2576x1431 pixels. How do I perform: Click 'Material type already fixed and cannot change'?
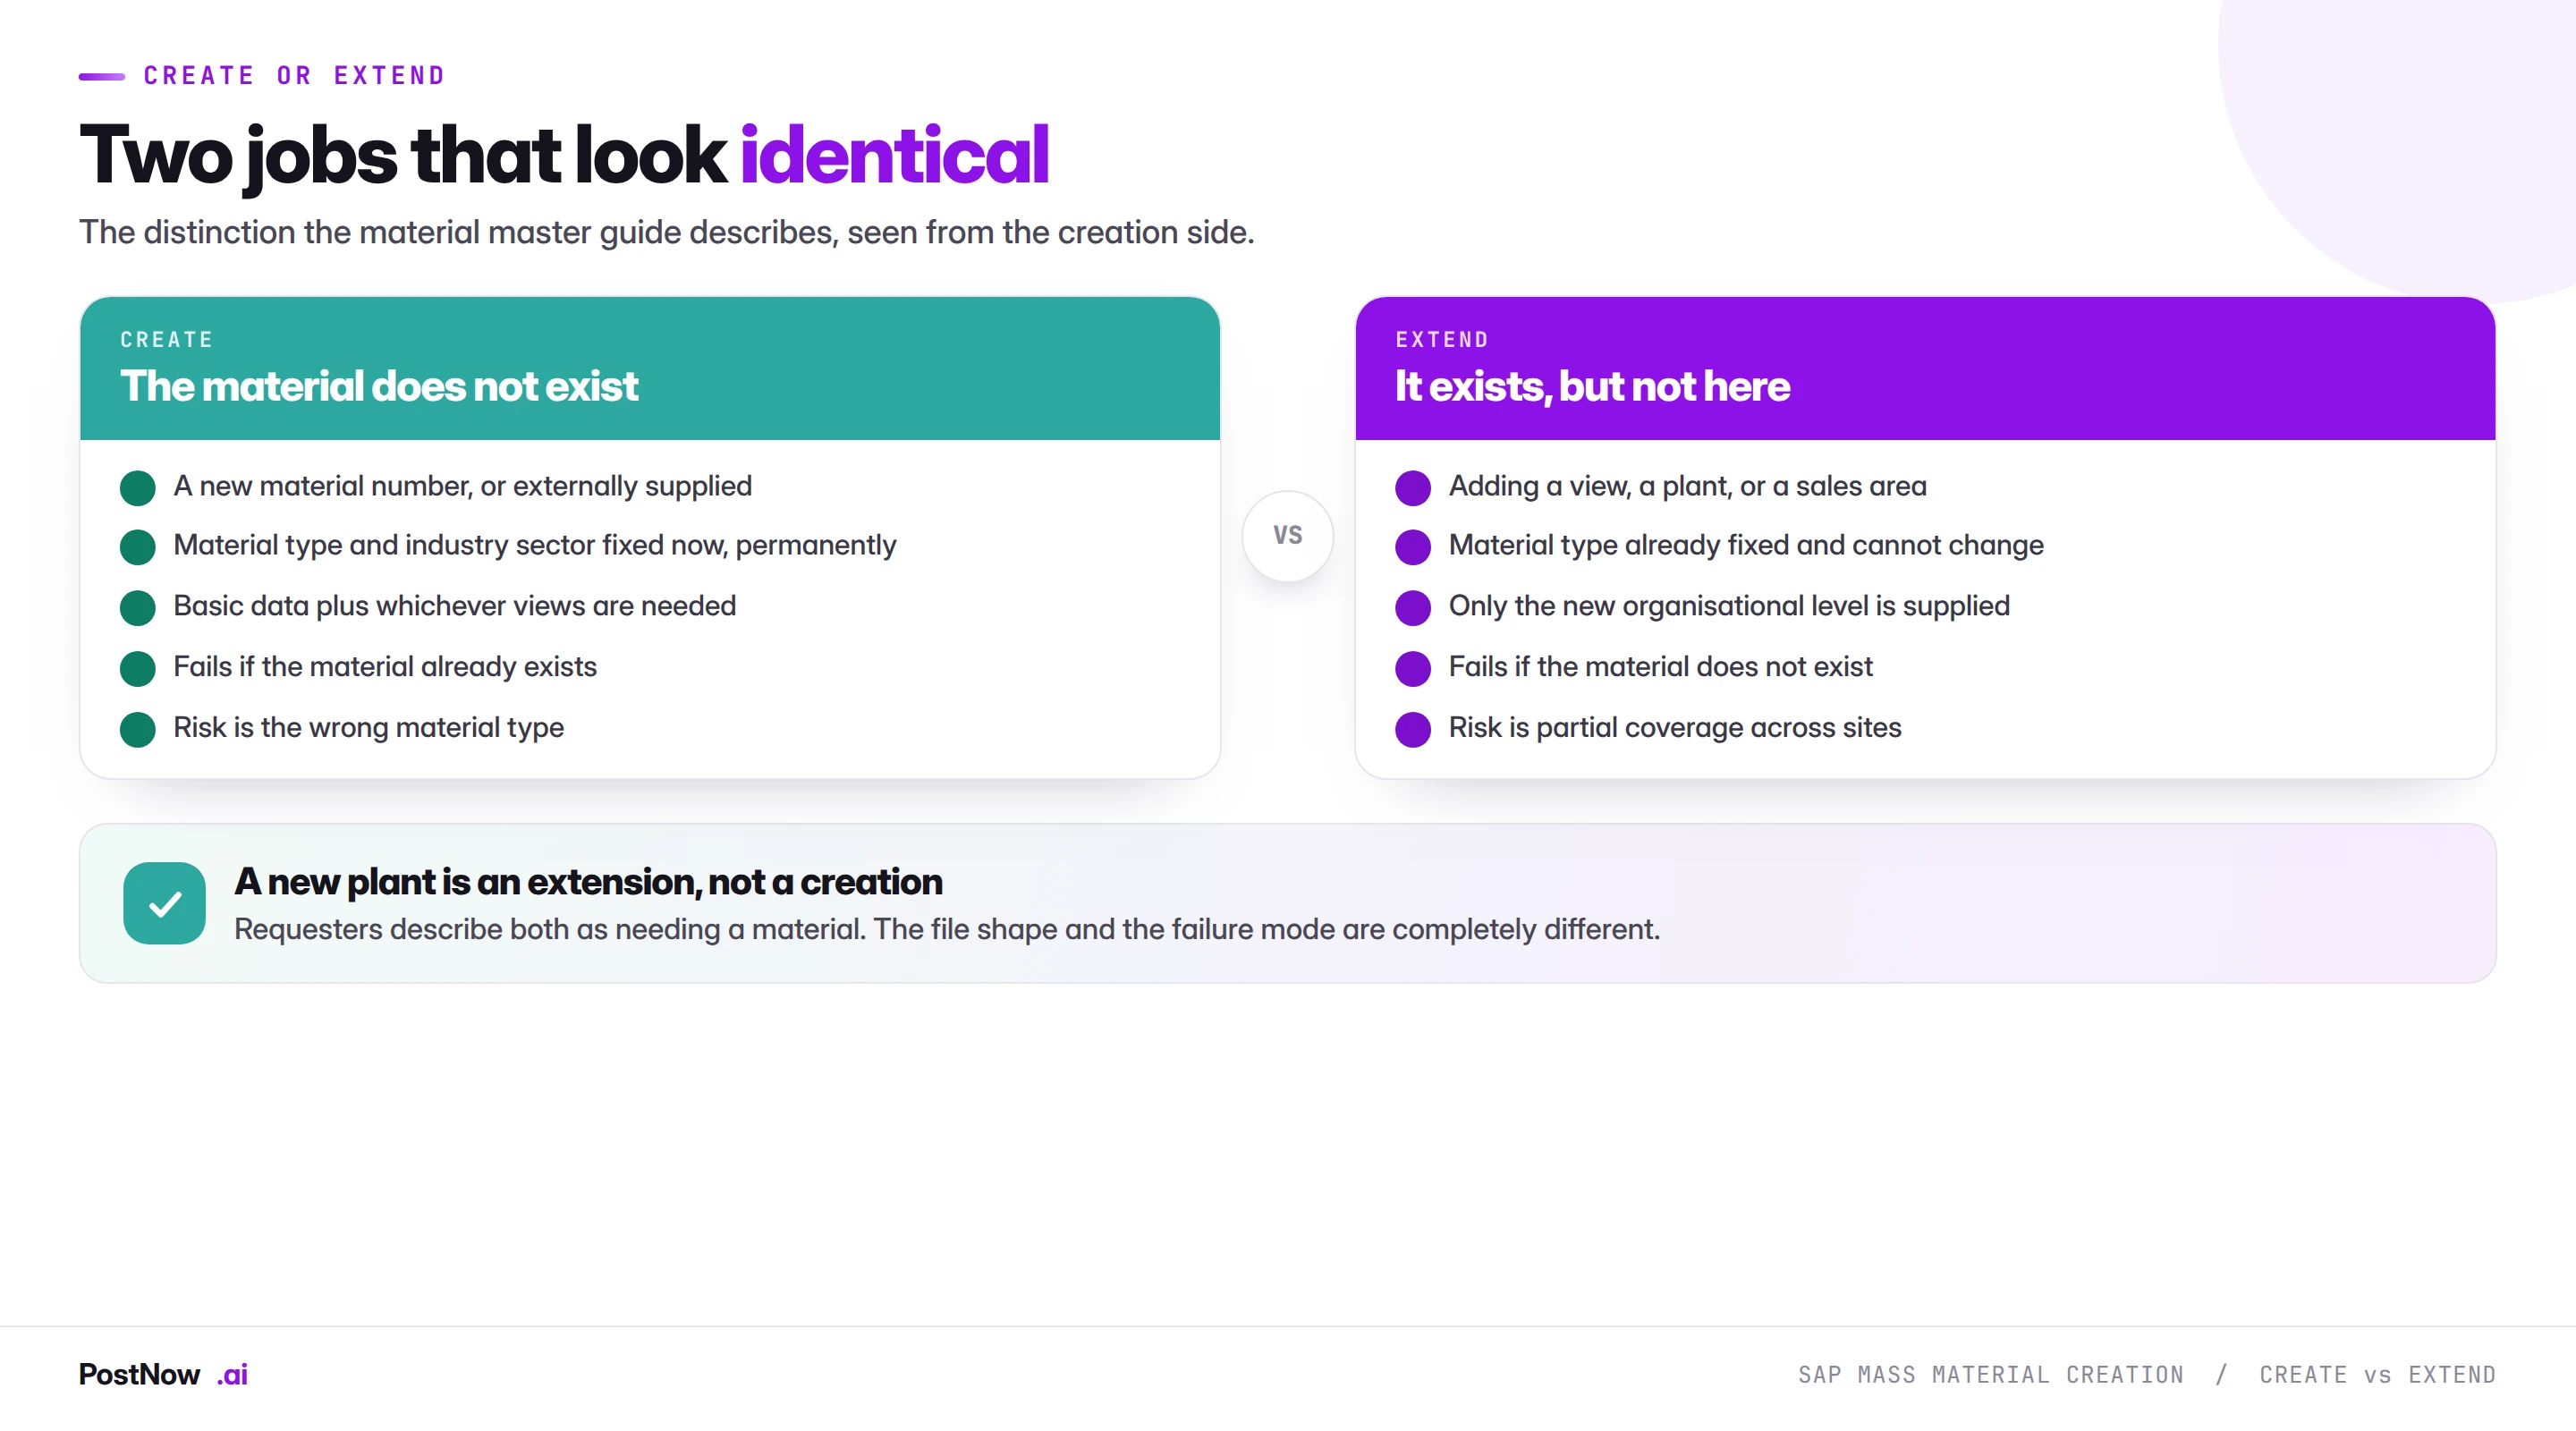click(x=1746, y=545)
